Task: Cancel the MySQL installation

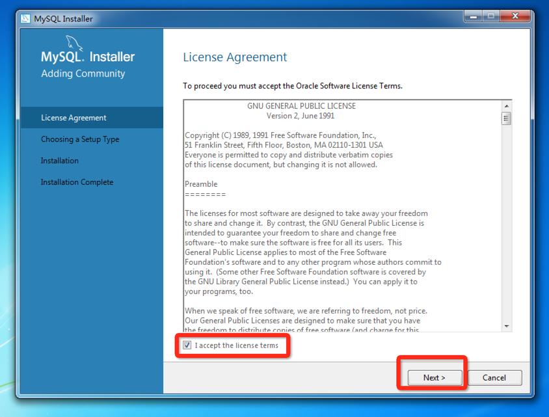Action: pos(494,377)
